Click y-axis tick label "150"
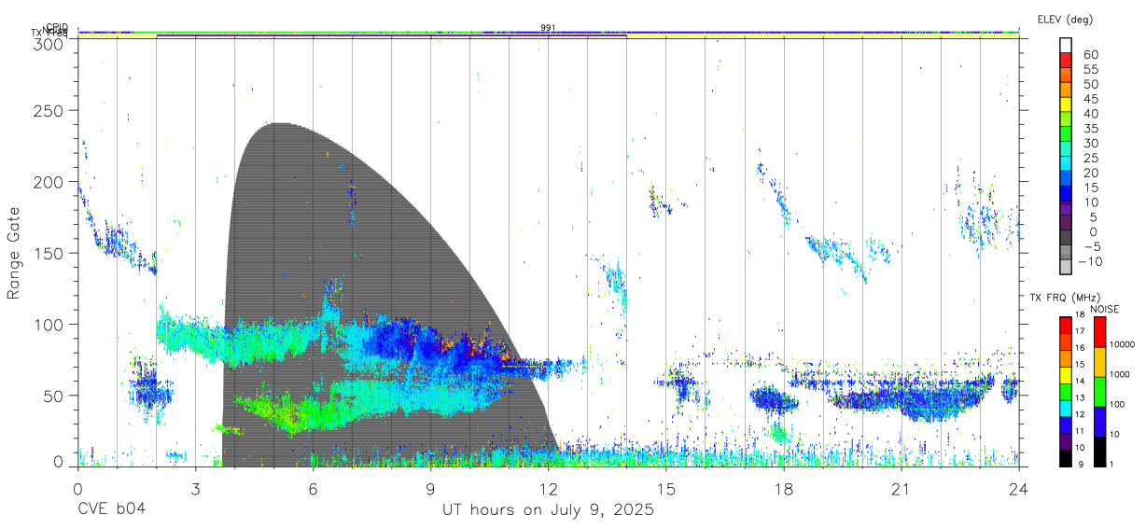Image resolution: width=1146 pixels, height=529 pixels. click(49, 253)
